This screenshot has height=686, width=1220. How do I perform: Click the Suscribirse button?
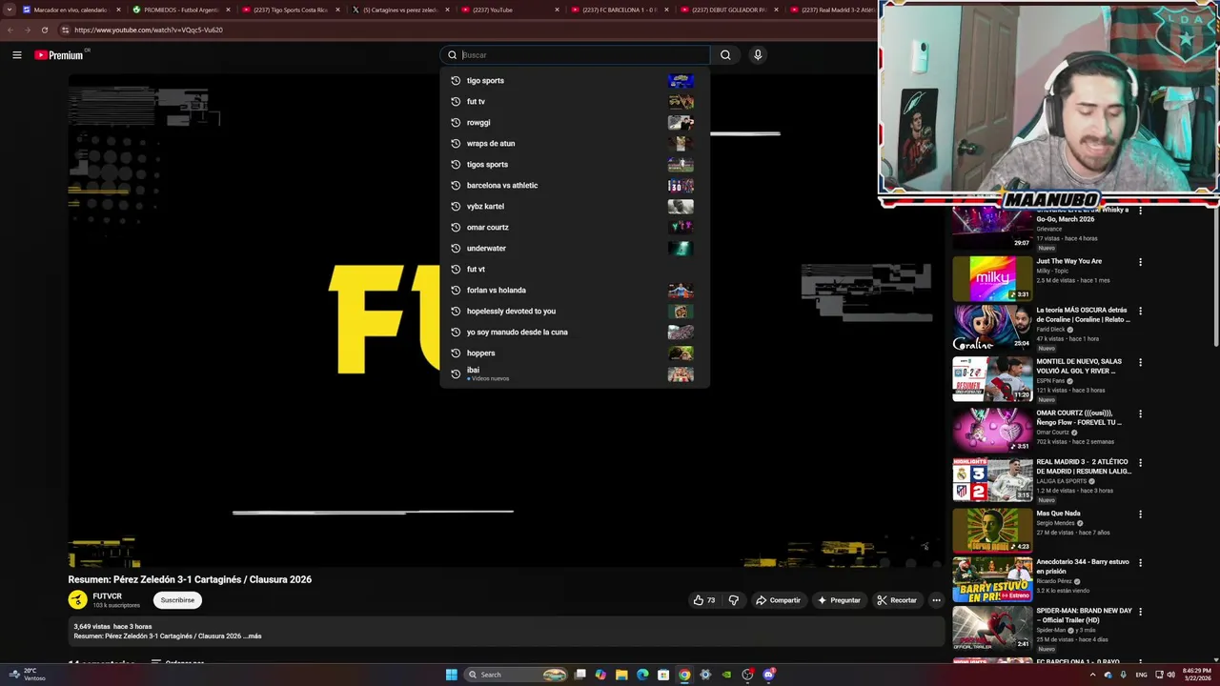click(177, 600)
